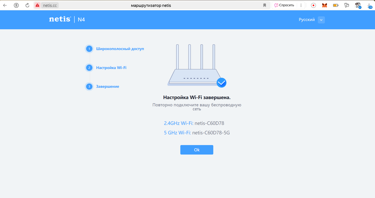Click the Спросить assistant button

click(284, 5)
